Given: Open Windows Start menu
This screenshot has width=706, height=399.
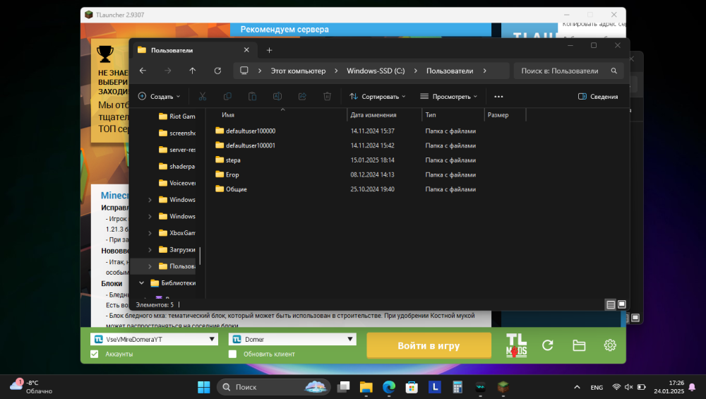Looking at the screenshot, I should pos(204,387).
